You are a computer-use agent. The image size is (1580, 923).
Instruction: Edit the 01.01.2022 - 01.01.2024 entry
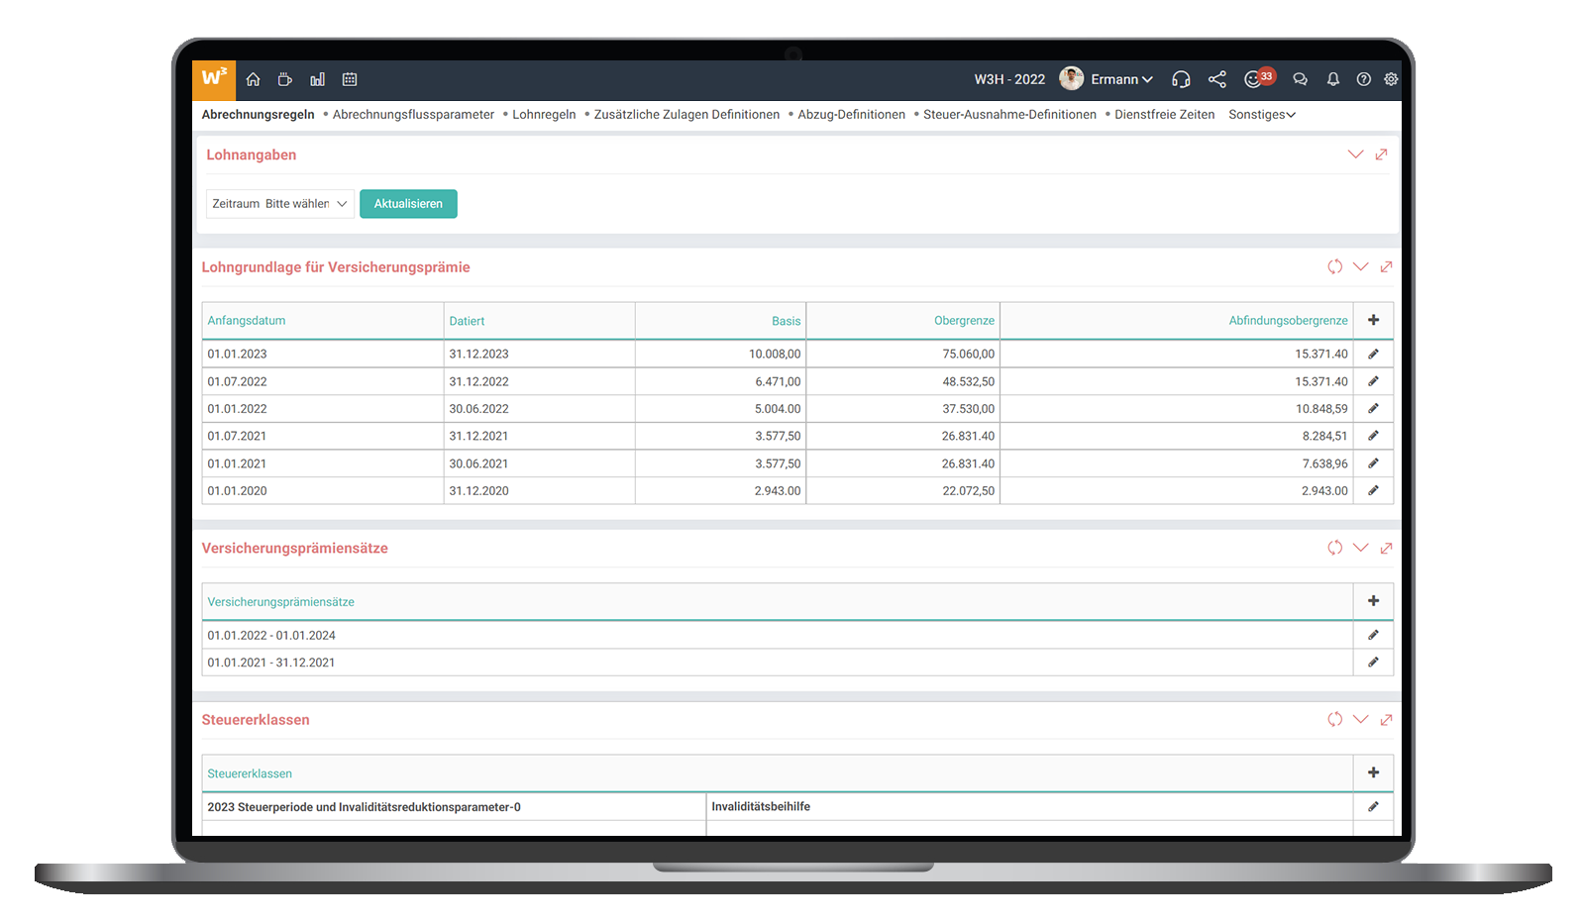[x=1373, y=635]
